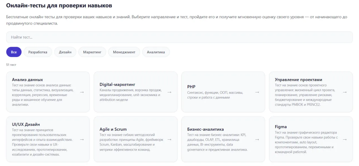Click the arrow icon on Digital-маркетинг card

tap(170, 92)
